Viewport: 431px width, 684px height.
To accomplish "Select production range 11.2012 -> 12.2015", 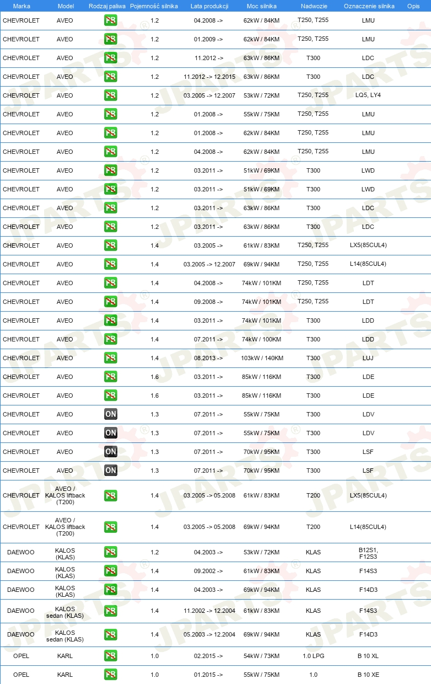I will [209, 77].
